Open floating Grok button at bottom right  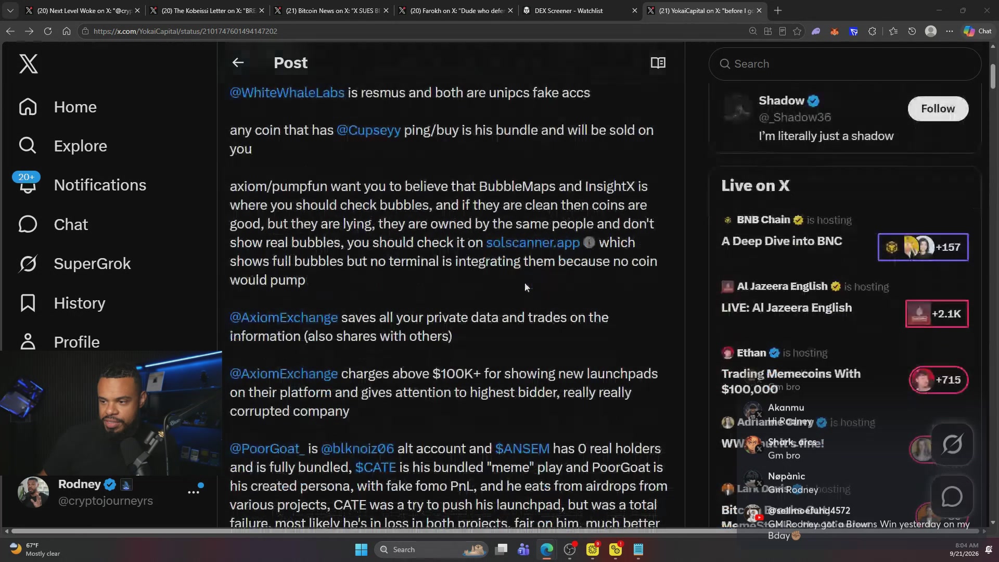[952, 444]
